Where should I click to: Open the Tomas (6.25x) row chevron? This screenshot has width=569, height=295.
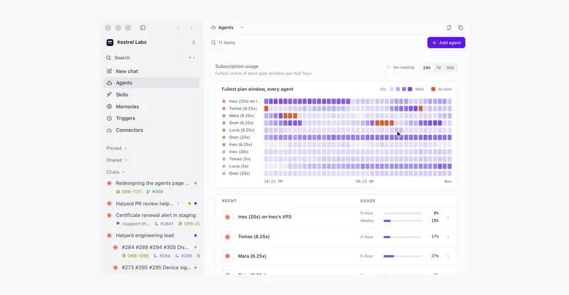(448, 237)
